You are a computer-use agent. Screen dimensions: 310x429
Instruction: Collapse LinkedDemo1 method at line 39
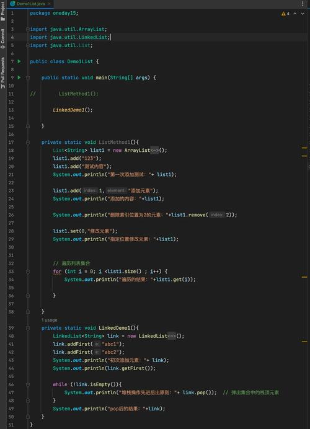pyautogui.click(x=28, y=328)
